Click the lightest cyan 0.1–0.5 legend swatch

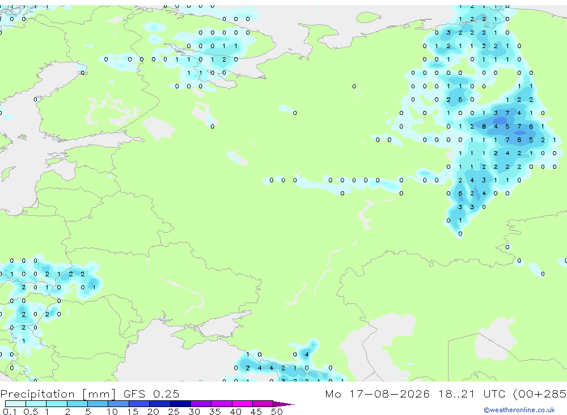click(15, 404)
